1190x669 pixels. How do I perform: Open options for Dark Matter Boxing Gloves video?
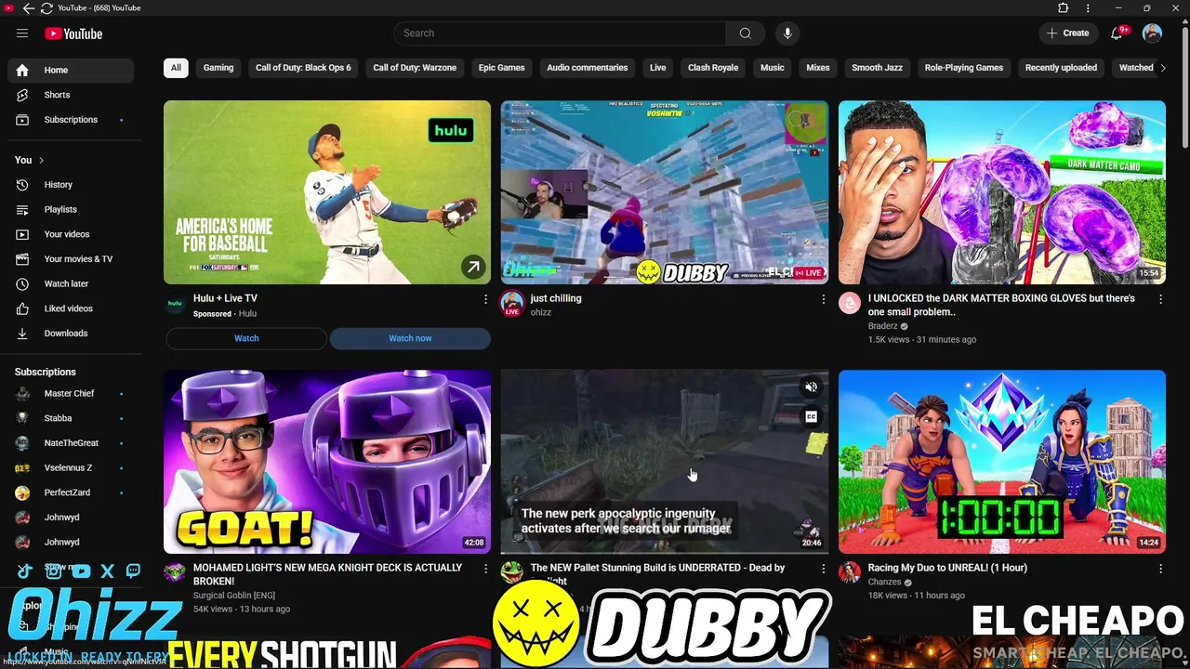(x=1160, y=299)
